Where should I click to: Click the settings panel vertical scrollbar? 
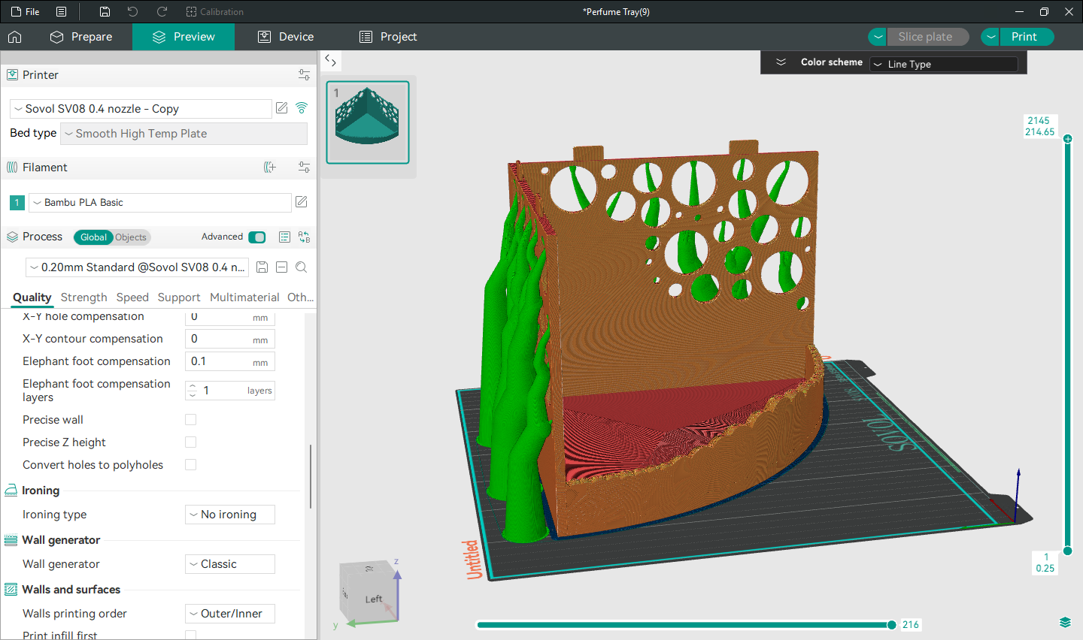(311, 476)
